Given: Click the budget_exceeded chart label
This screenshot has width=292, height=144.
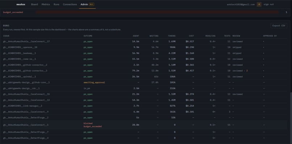Looking at the screenshot, I should [13, 12].
